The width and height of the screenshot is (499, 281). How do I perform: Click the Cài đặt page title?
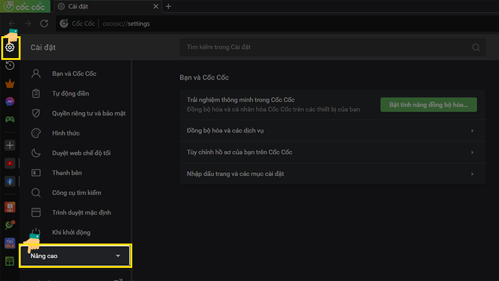[43, 47]
